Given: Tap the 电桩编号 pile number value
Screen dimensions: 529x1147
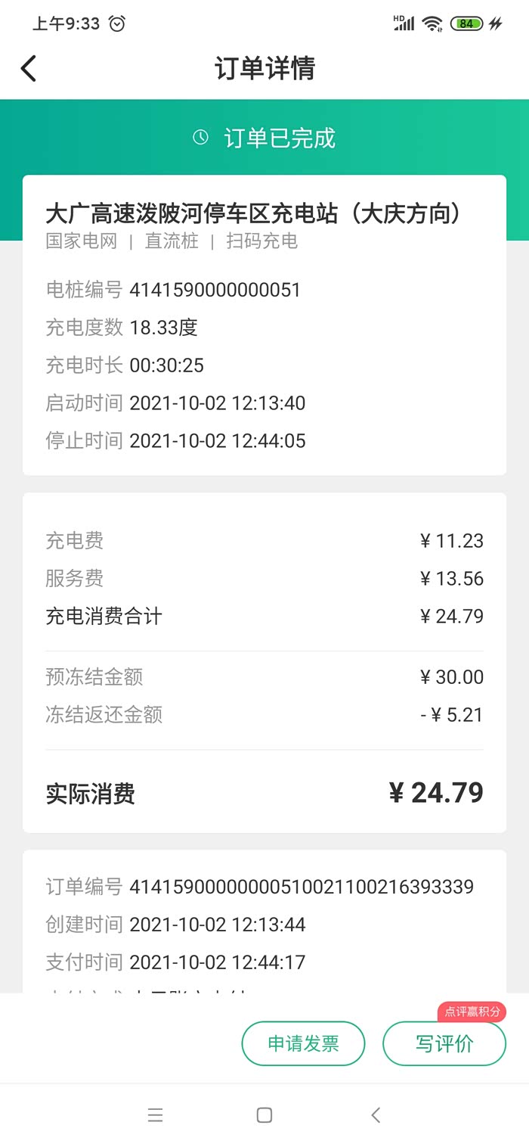Looking at the screenshot, I should [x=215, y=290].
